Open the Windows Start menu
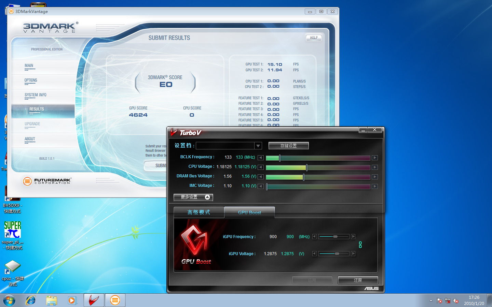 (9, 301)
